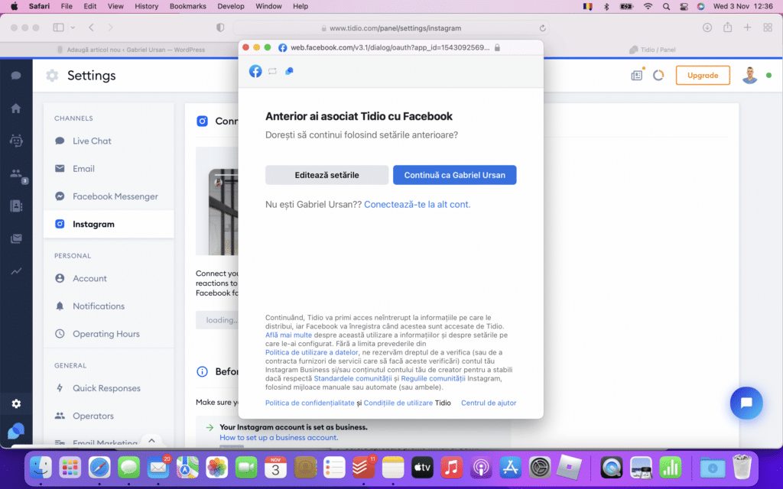Click the Tidio logo at the sidebar bottom
783x489 pixels.
pos(16,431)
